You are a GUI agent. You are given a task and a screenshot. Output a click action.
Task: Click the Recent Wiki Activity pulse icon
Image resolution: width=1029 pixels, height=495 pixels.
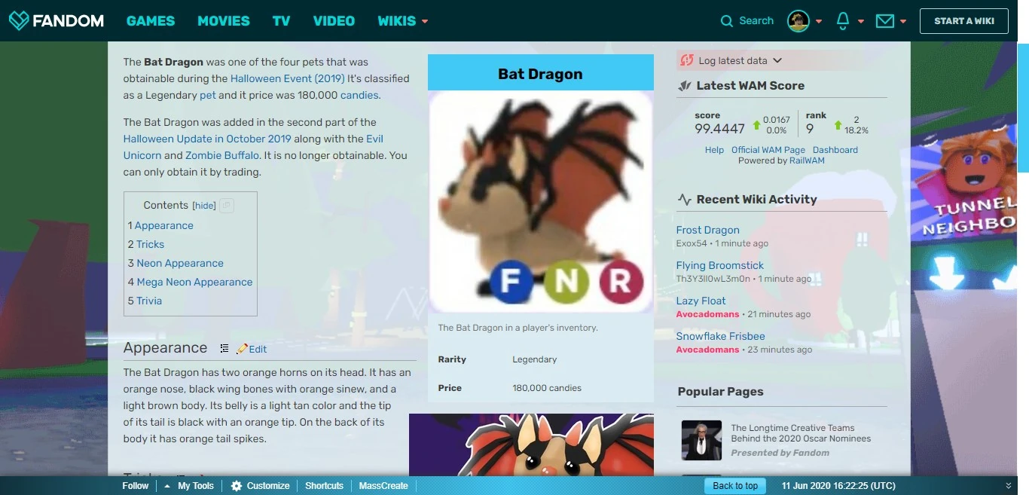click(x=684, y=200)
